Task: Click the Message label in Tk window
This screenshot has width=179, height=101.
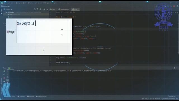Action: pyautogui.click(x=11, y=32)
